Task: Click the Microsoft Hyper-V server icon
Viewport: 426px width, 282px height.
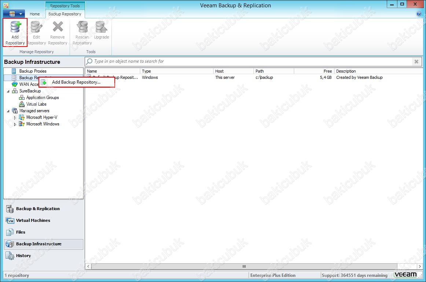Action: point(22,117)
